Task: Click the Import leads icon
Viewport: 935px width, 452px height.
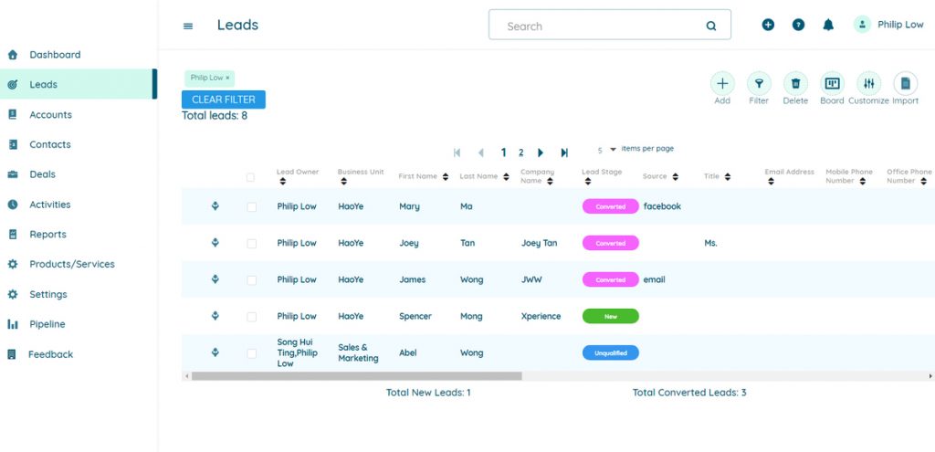Action: (905, 83)
